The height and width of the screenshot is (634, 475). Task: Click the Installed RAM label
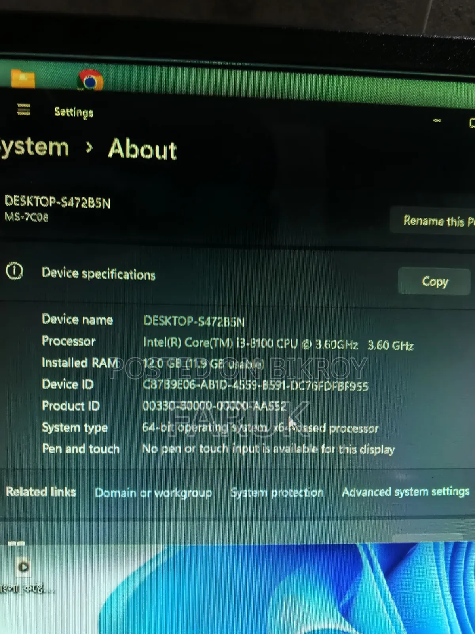(x=80, y=363)
